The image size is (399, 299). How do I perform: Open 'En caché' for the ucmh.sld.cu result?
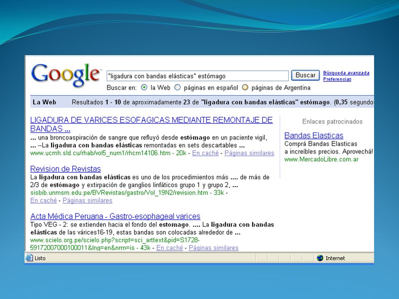click(x=205, y=153)
